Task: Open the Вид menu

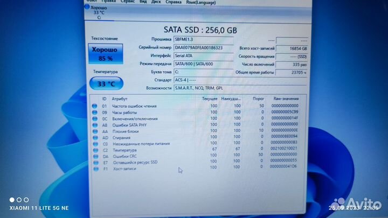Action: click(143, 2)
